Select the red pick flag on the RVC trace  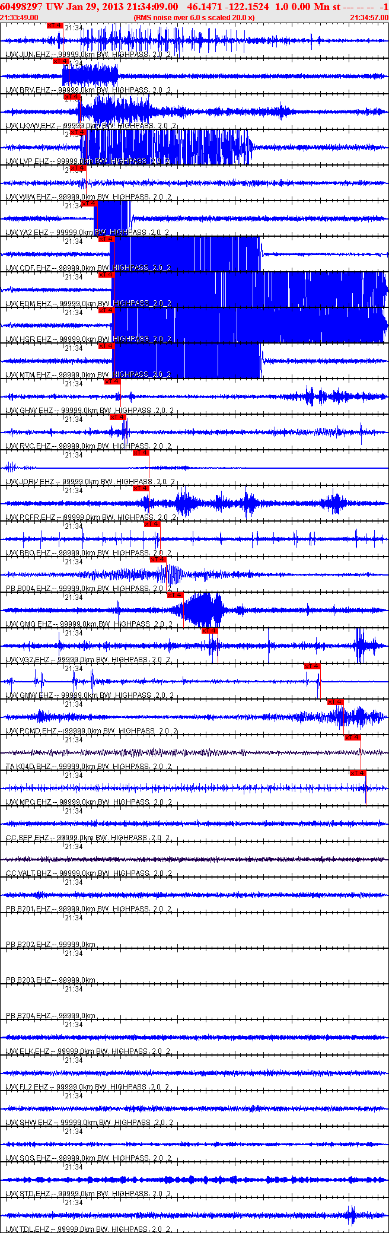click(x=118, y=417)
